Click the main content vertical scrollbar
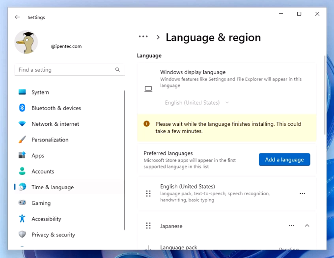Image resolution: width=334 pixels, height=258 pixels. click(x=325, y=95)
